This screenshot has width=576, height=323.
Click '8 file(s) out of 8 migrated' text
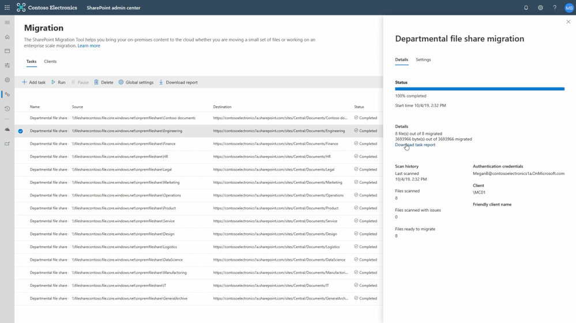pos(419,134)
